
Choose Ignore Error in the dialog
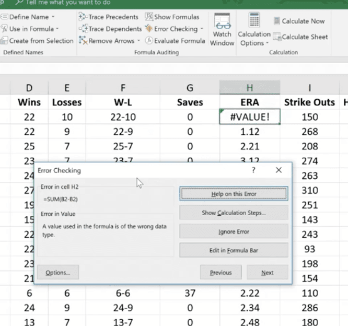click(234, 231)
